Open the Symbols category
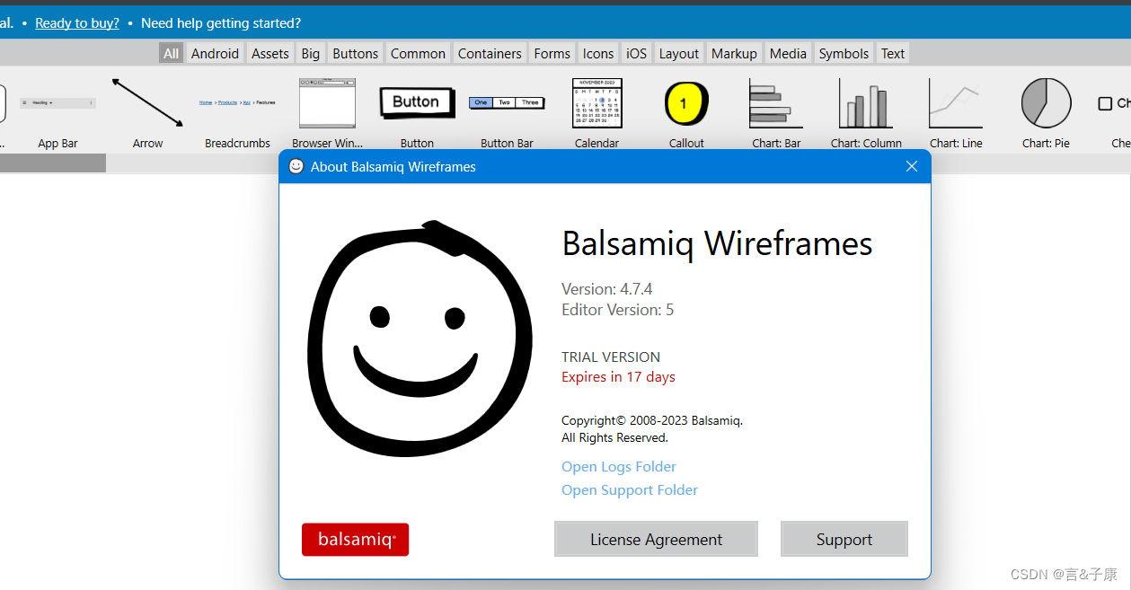Screen dimensions: 1131x590 click(x=844, y=53)
